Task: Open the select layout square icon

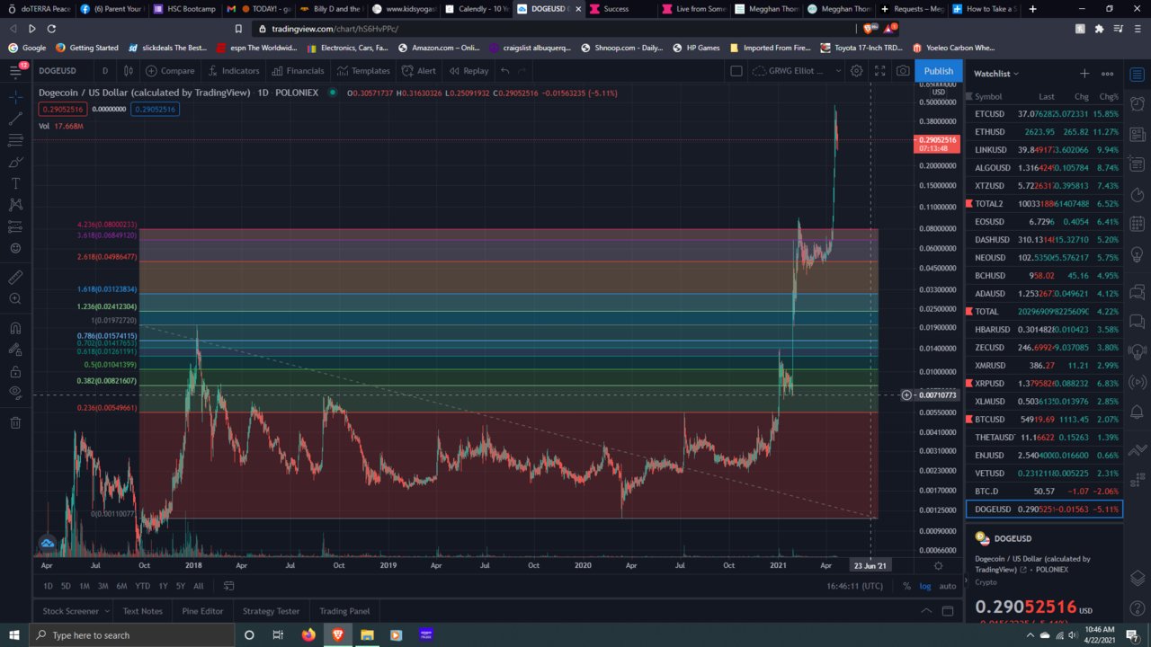Action: (x=736, y=71)
